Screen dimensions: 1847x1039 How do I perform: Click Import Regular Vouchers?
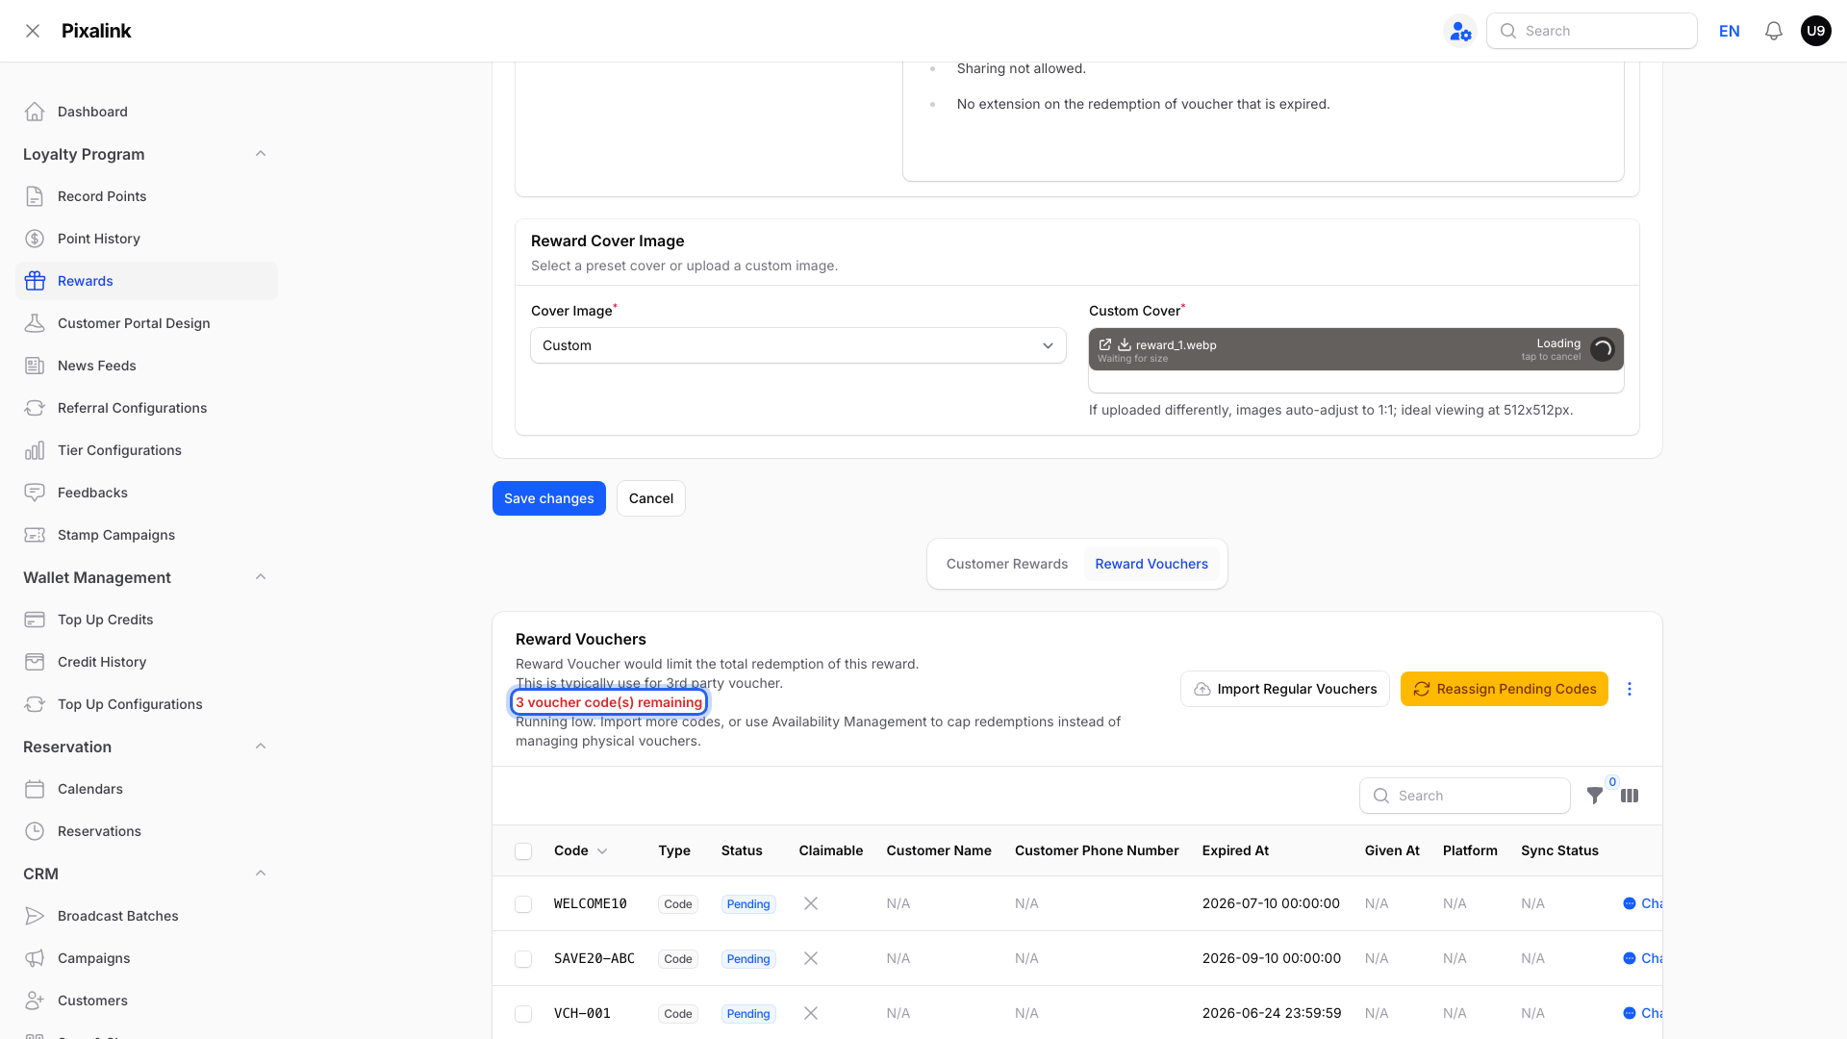click(1284, 689)
